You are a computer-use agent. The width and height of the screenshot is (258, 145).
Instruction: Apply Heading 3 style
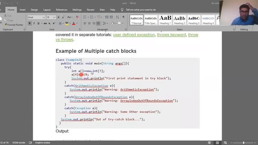(x=194, y=20)
